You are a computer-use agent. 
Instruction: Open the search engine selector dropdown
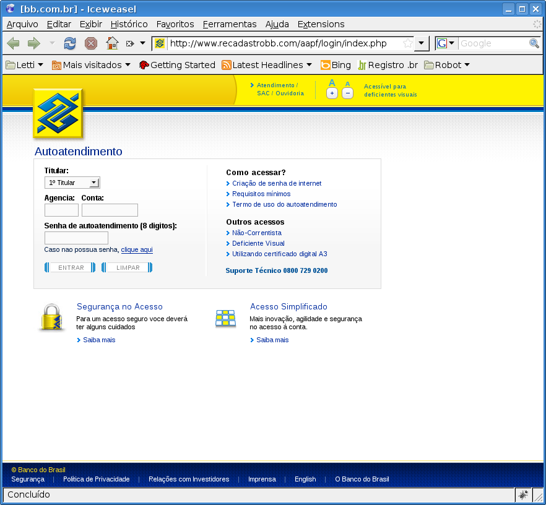[x=452, y=43]
